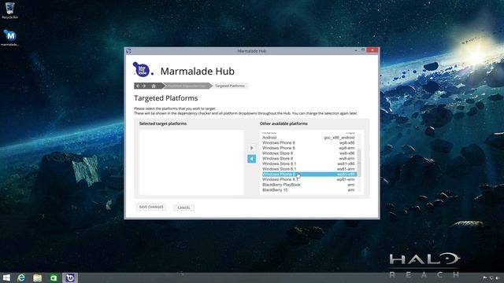The image size is (504, 283).
Task: Select Windows Store 8 ws8-x86 row
Action: 309,153
